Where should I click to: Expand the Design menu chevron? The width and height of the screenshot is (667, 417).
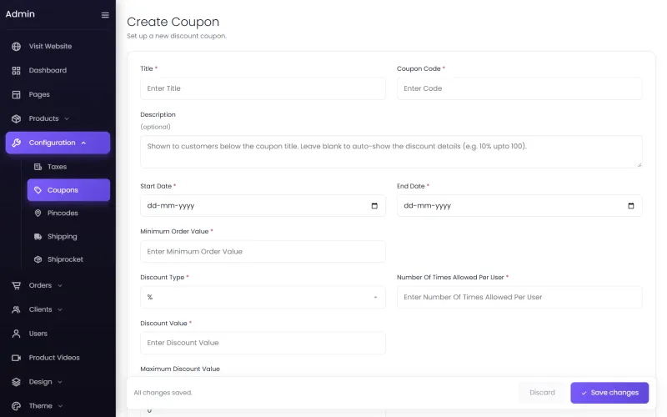coord(60,382)
